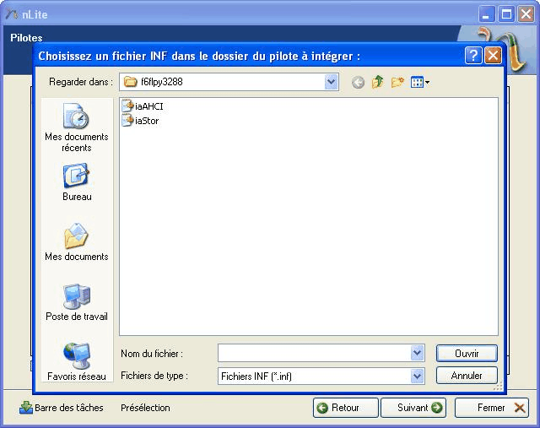Select the iaStor INF file
This screenshot has height=428, width=540.
[x=140, y=121]
